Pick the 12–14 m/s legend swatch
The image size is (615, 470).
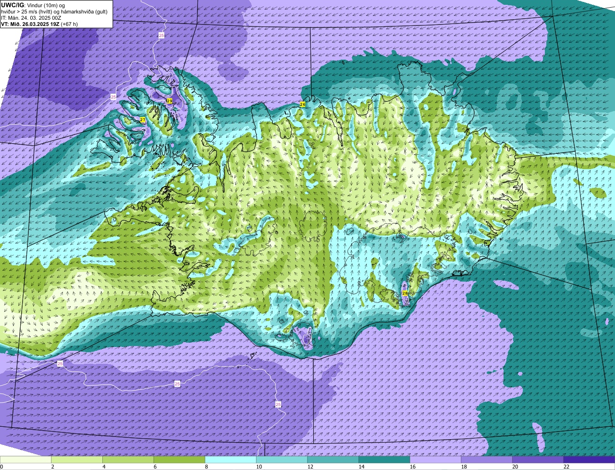tap(333, 459)
